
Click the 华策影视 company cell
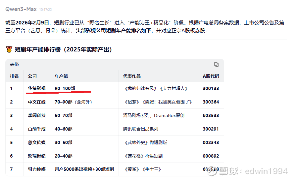coord(37,88)
